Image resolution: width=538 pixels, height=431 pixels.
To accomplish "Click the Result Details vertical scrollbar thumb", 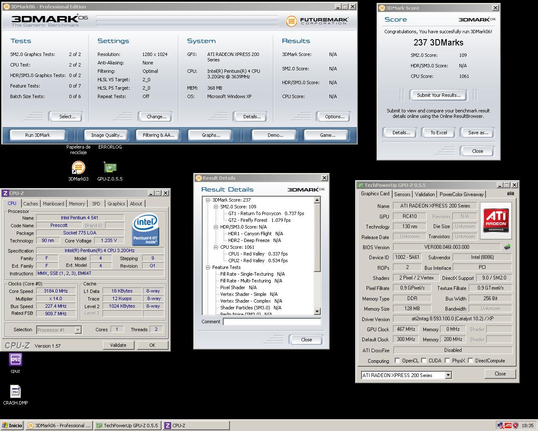I will 317,237.
